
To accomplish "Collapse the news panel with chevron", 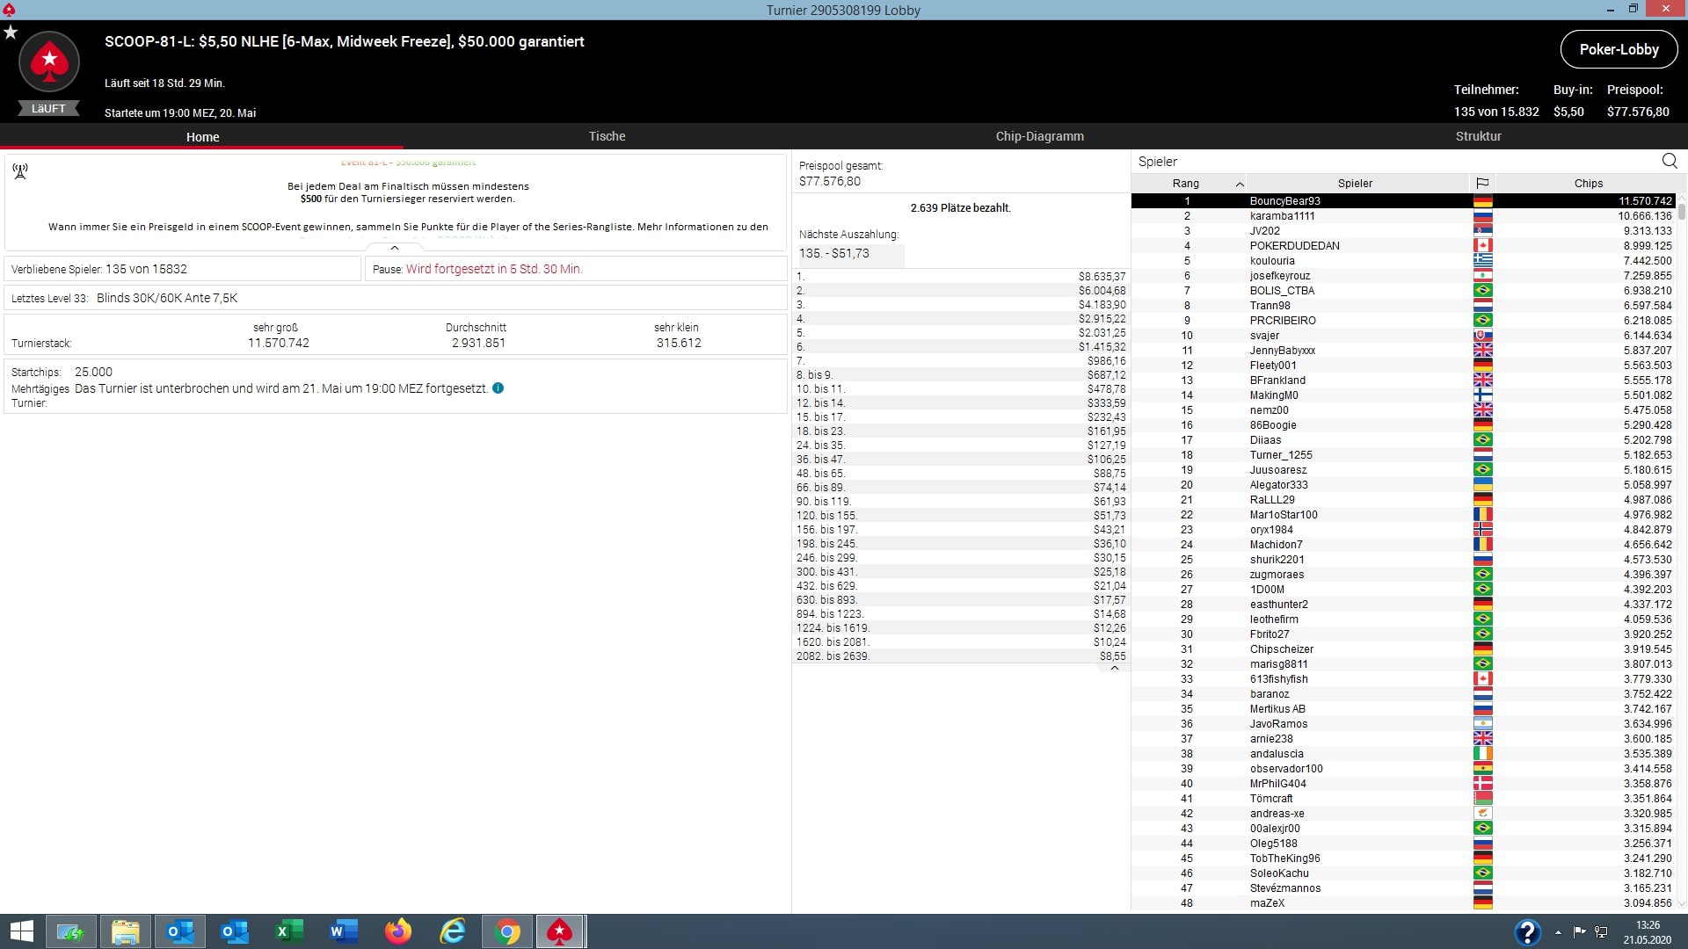I will [395, 249].
